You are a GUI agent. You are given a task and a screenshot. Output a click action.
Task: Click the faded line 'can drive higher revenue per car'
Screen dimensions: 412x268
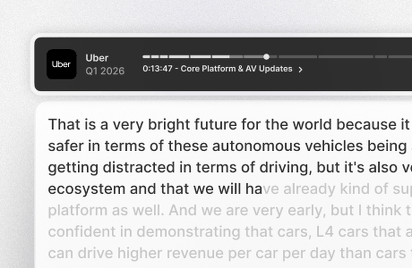coord(230,253)
